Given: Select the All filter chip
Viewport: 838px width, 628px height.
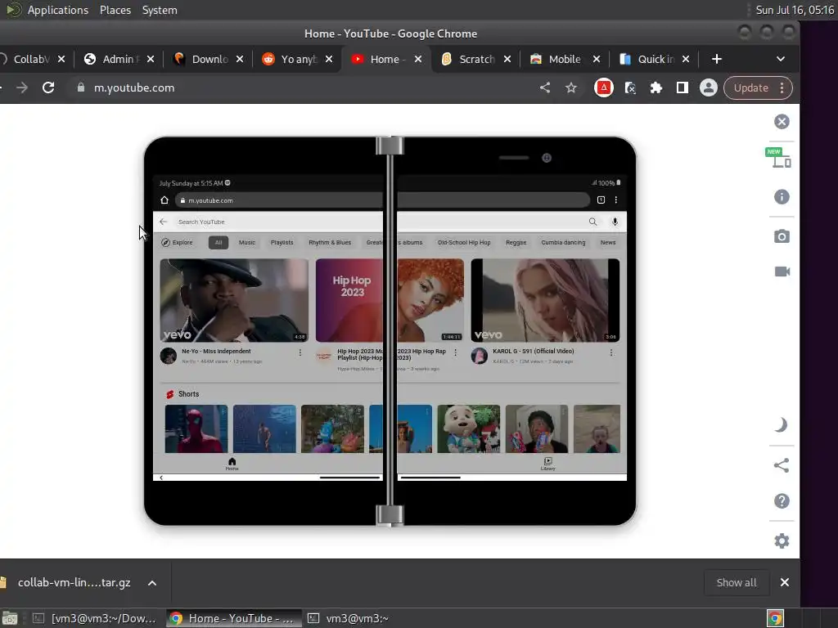Looking at the screenshot, I should click(218, 242).
